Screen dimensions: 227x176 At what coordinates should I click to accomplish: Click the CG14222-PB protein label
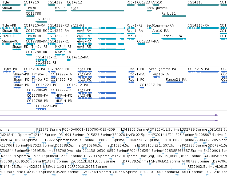click(59, 69)
